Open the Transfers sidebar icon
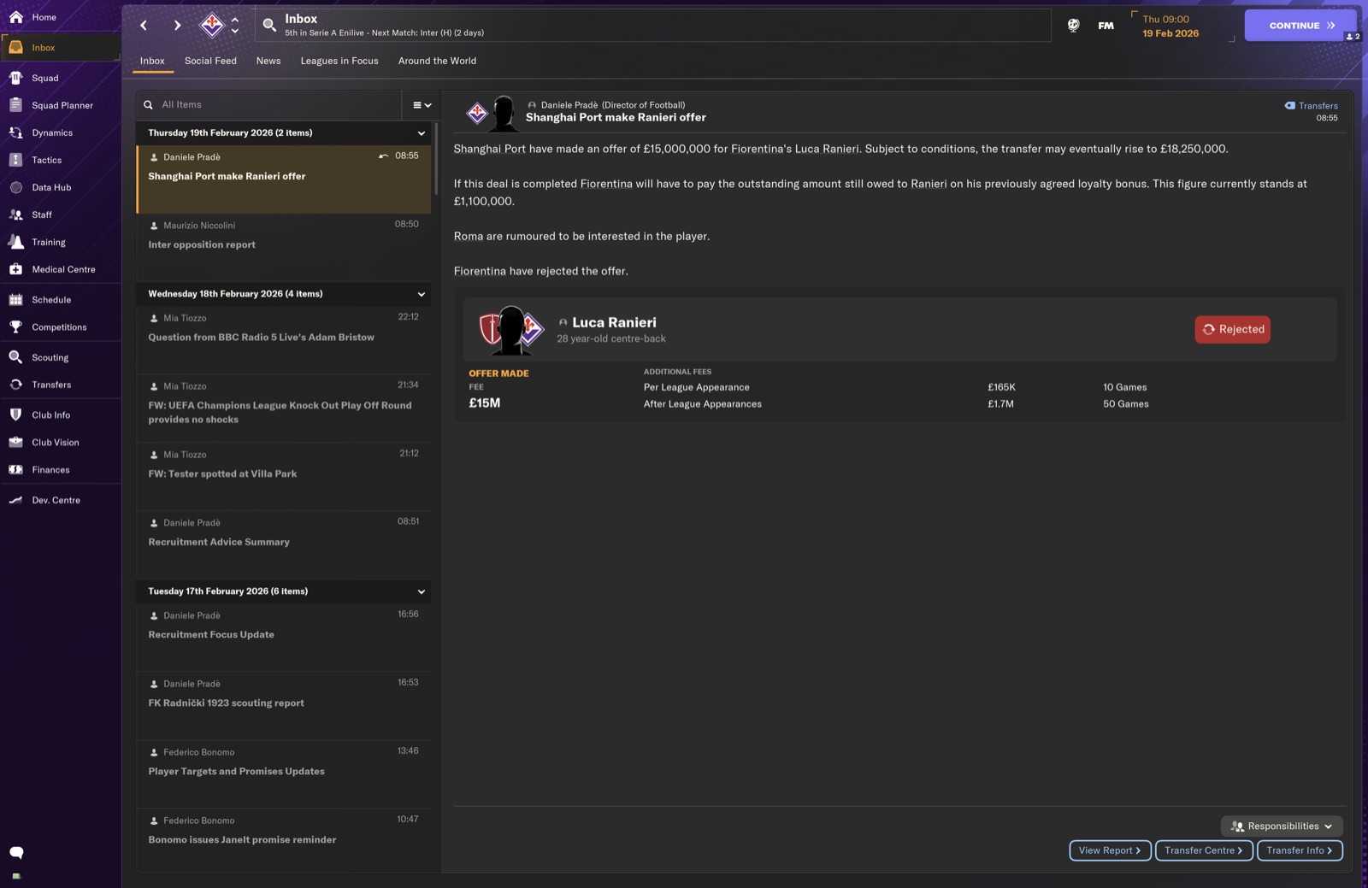 click(x=15, y=385)
